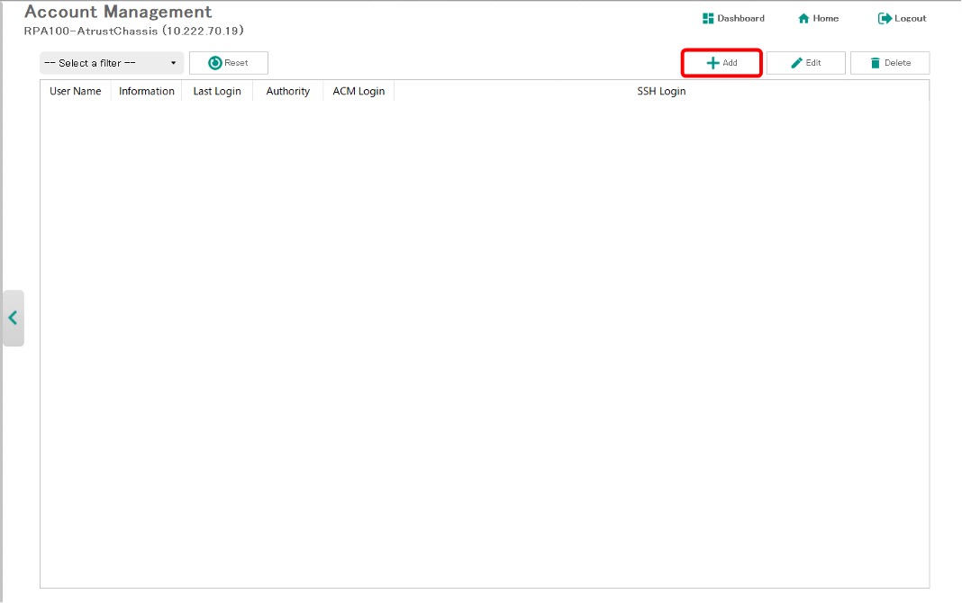The width and height of the screenshot is (962, 603).
Task: Click the empty account table area
Action: click(x=485, y=342)
